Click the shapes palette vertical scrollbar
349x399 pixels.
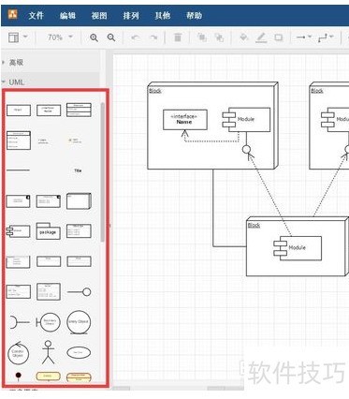[x=103, y=171]
